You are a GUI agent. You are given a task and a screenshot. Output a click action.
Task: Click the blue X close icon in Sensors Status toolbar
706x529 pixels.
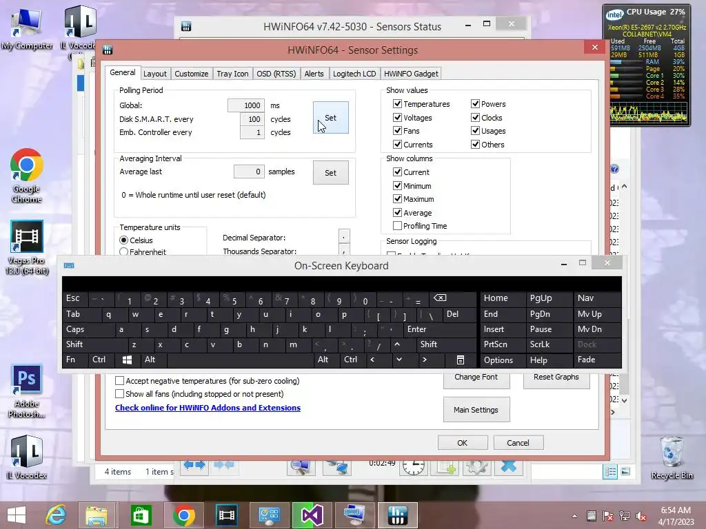tap(508, 466)
